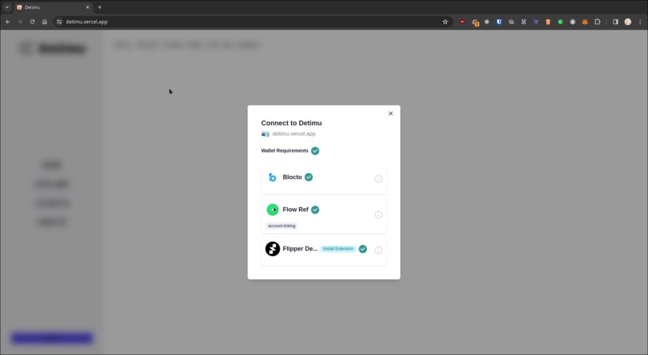
Task: Open the Bitwarden shield extension
Action: point(498,22)
